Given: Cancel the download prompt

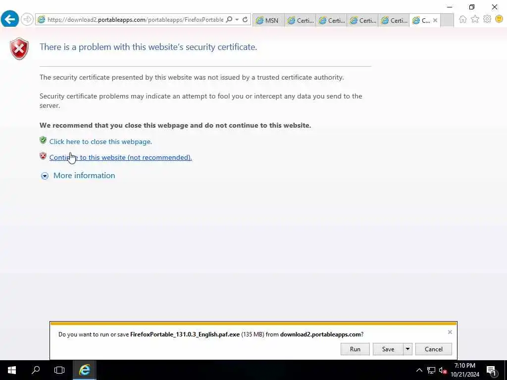Looking at the screenshot, I should point(434,349).
